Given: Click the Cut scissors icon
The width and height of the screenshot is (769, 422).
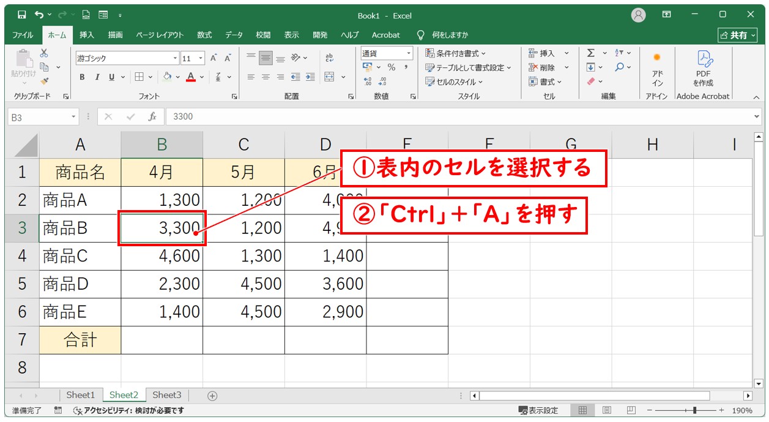Looking at the screenshot, I should [44, 53].
